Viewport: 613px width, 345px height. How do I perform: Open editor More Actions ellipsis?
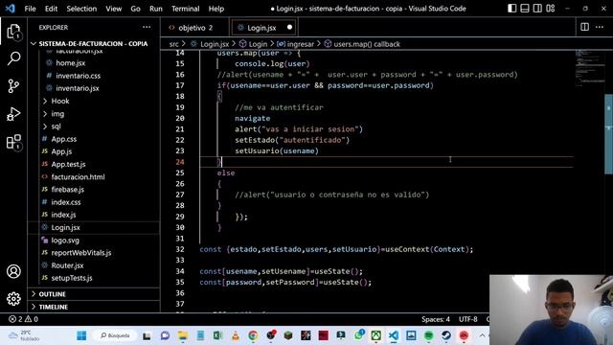click(x=600, y=27)
